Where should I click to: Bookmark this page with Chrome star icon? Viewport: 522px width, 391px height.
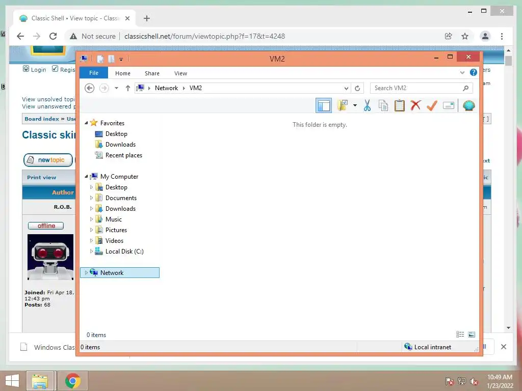point(465,36)
